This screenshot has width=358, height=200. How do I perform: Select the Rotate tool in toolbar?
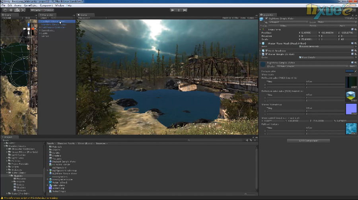pos(17,10)
